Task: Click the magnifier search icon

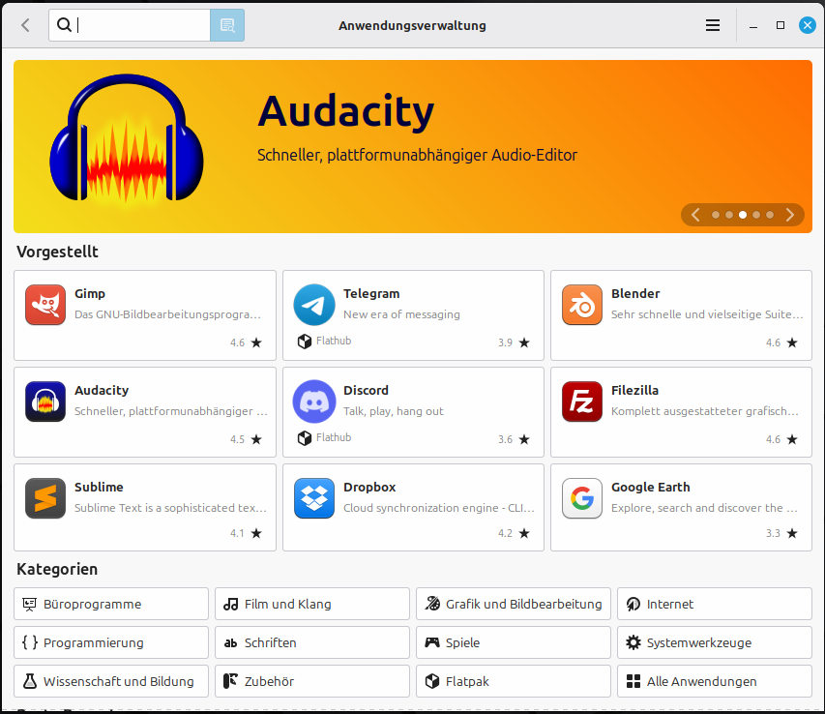Action: 64,25
